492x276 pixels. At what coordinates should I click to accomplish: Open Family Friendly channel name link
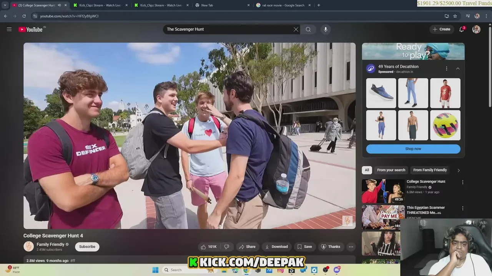(x=50, y=244)
